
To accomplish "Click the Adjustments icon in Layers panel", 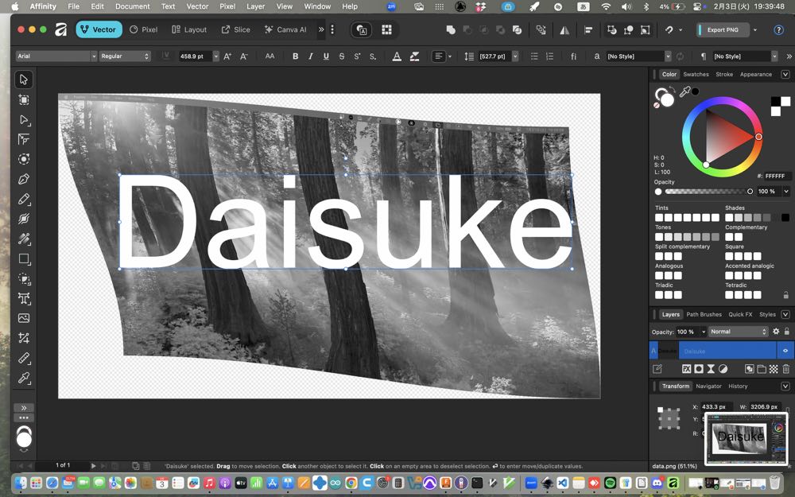I will pos(723,369).
